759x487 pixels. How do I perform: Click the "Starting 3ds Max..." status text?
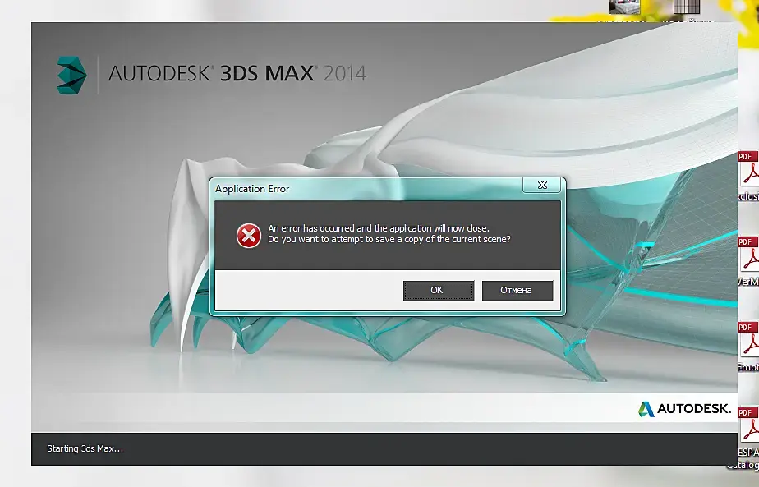[85, 448]
